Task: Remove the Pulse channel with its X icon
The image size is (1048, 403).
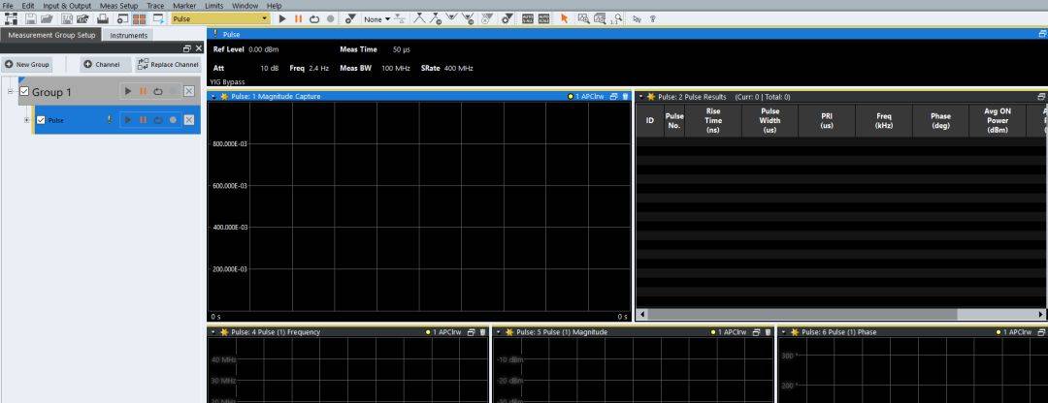Action: pos(188,120)
